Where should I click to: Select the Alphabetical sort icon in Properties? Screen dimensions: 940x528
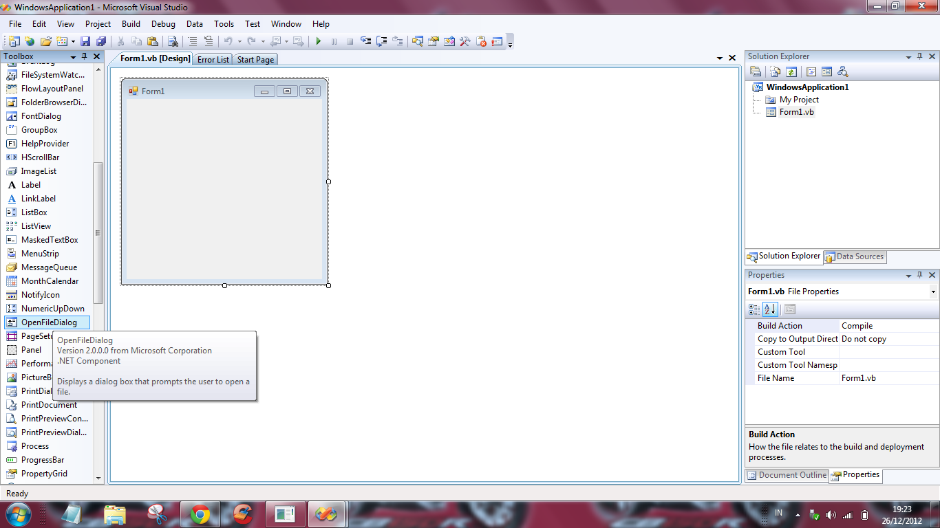769,309
